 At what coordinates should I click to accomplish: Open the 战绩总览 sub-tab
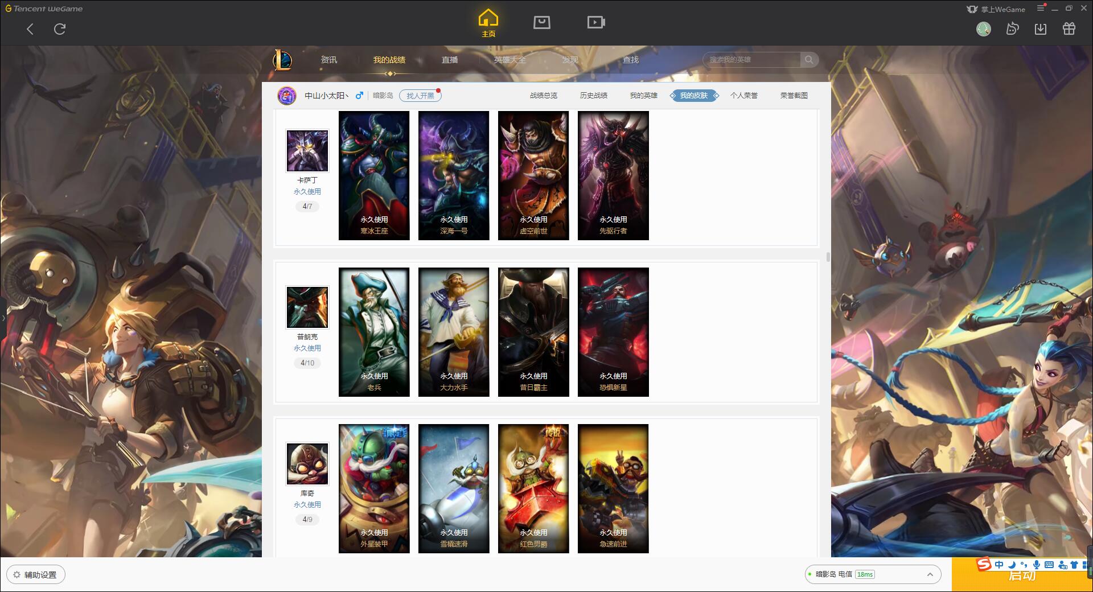pos(544,96)
